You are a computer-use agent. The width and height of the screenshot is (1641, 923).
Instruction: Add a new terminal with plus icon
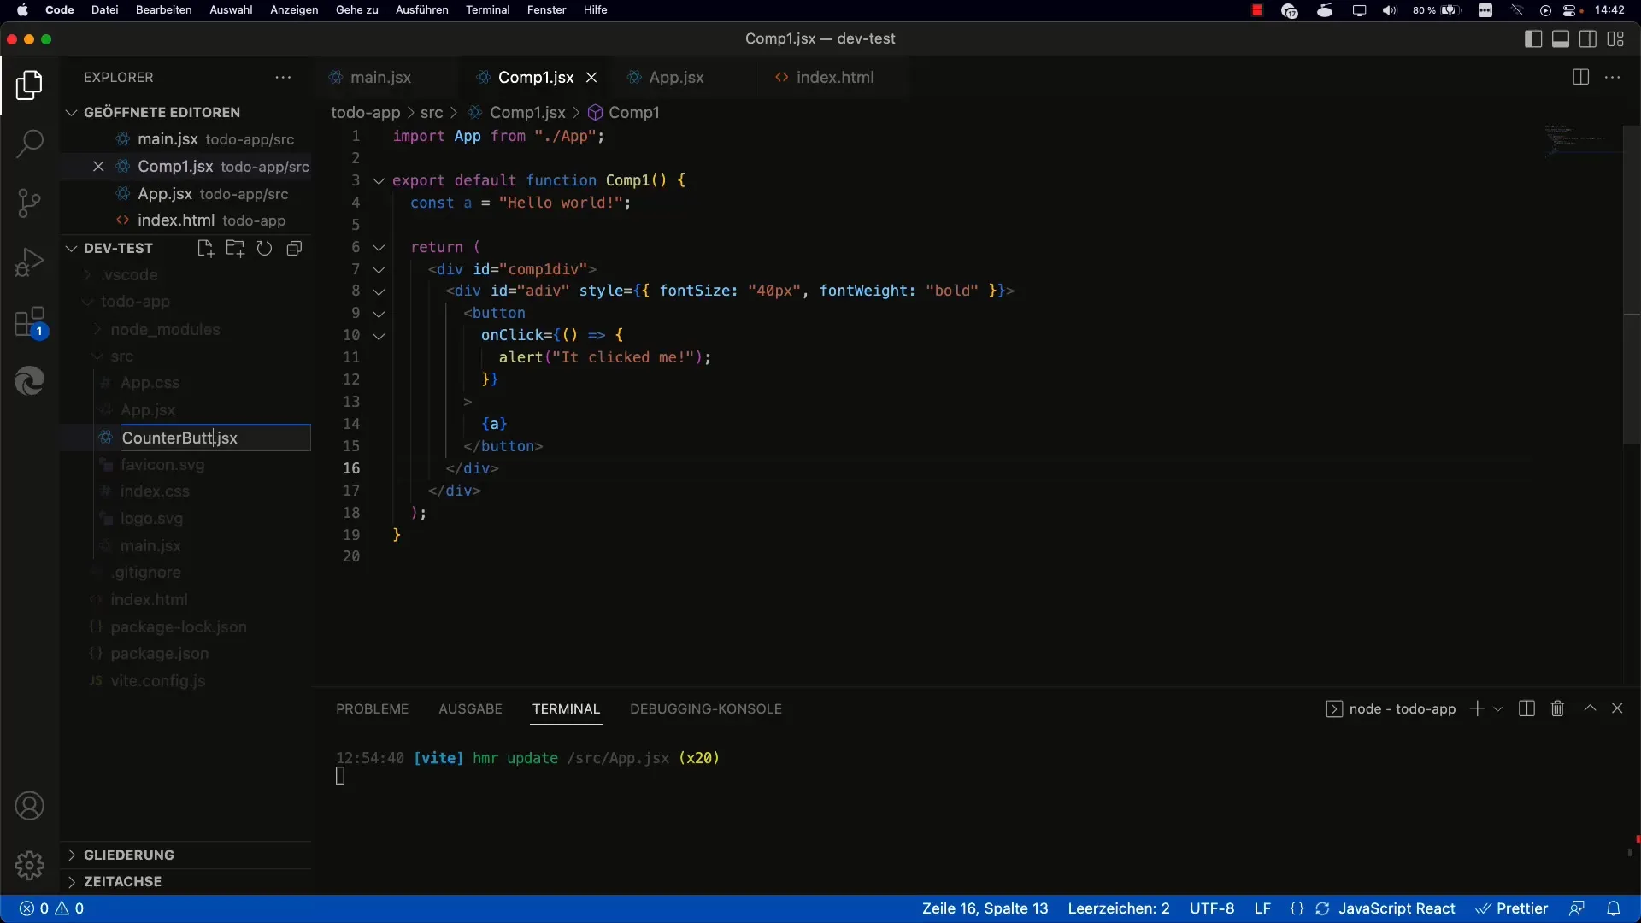coord(1477,708)
